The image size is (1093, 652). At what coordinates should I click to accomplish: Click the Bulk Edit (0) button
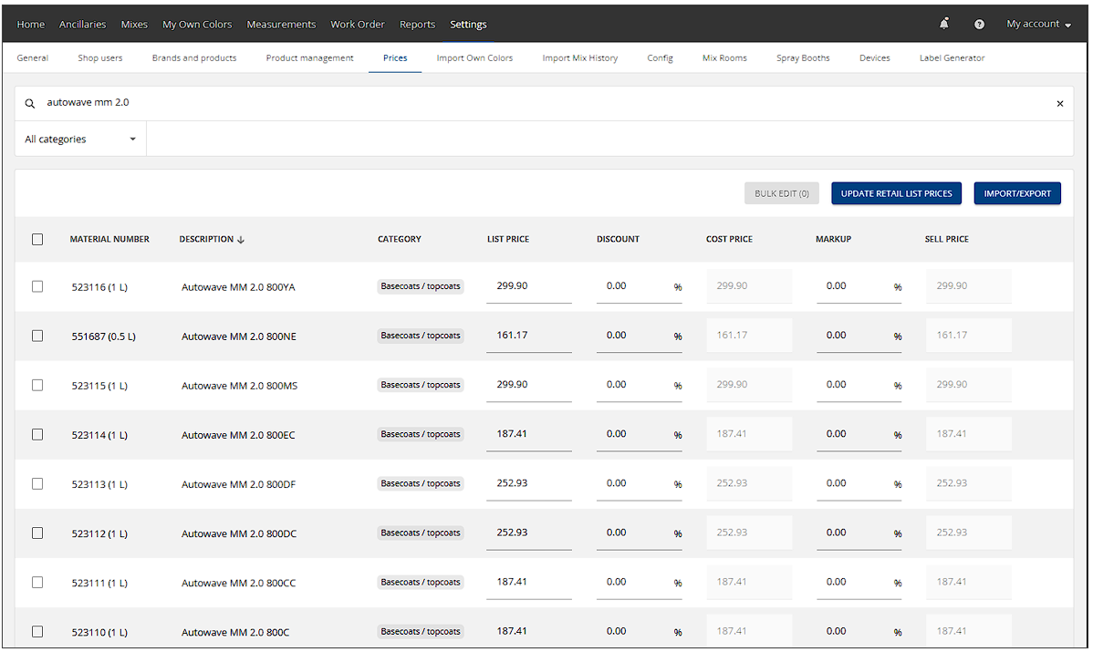click(x=782, y=193)
